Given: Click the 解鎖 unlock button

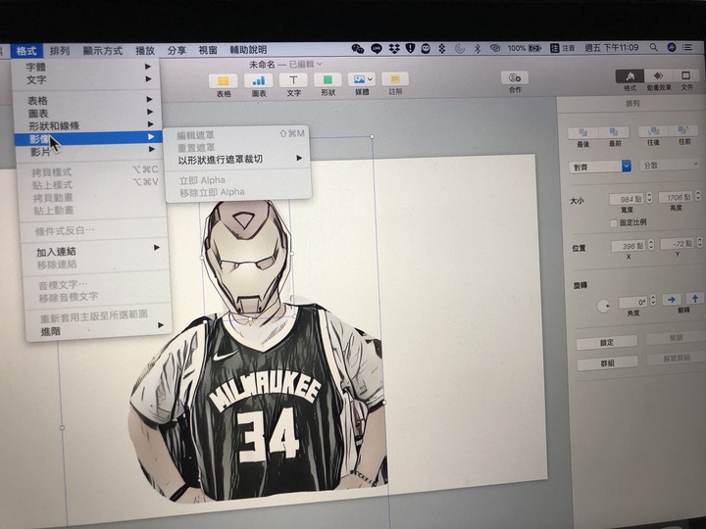Looking at the screenshot, I should [x=675, y=339].
